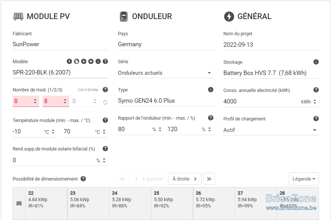
Task: Adjust annual consumption kWh stepper
Action: coord(315,102)
